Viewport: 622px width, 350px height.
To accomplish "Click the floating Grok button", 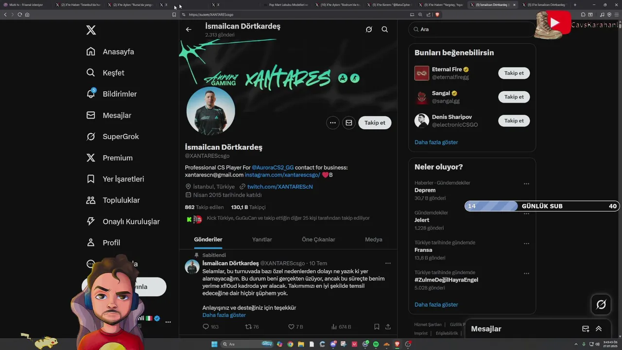I will coord(601,305).
